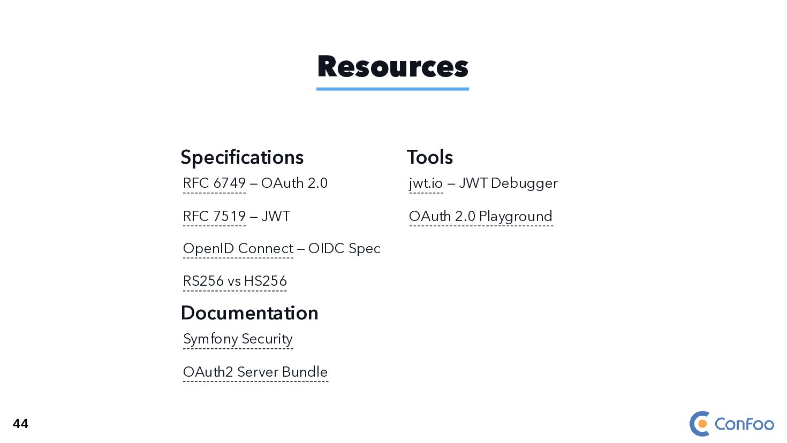The image size is (787, 443).
Task: Click the Specifications heading
Action: click(x=242, y=157)
